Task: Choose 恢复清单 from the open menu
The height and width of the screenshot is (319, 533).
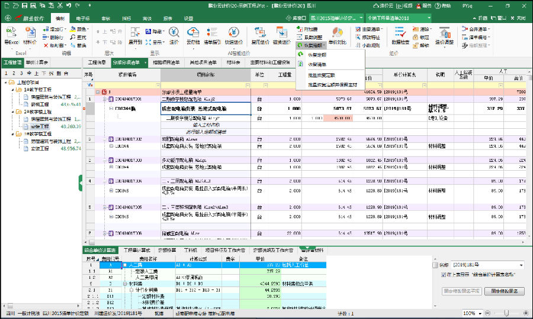Action: click(x=316, y=64)
